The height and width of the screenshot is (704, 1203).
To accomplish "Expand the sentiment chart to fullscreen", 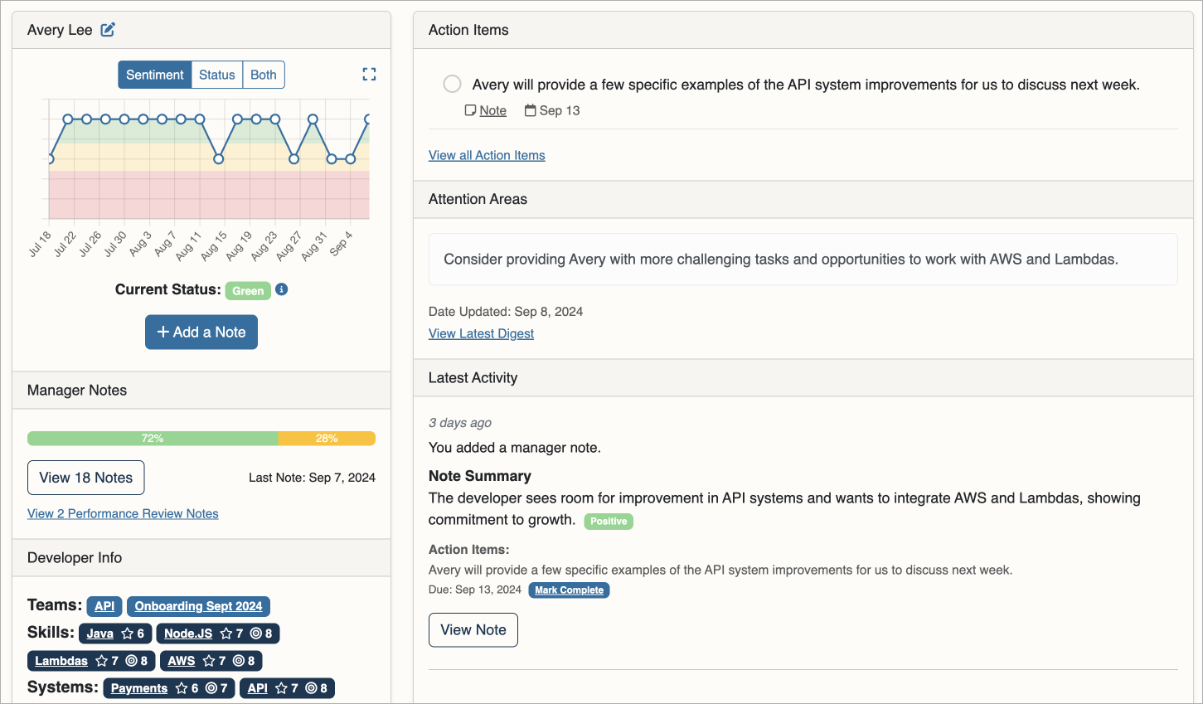I will (x=369, y=75).
